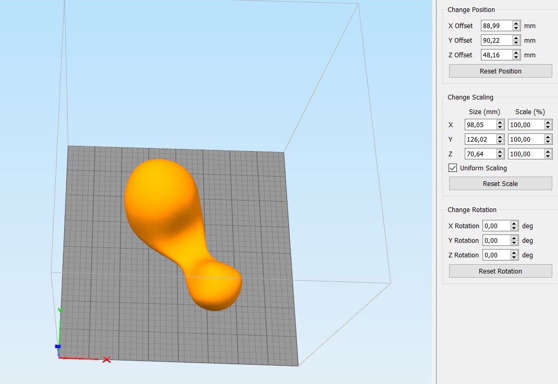Image resolution: width=558 pixels, height=384 pixels.
Task: Focus the Z Offset input field
Action: coord(497,55)
